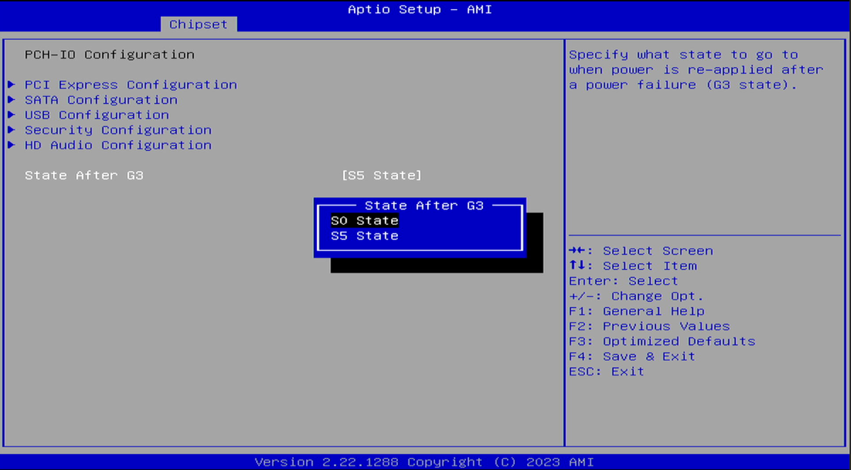This screenshot has height=470, width=851.
Task: Open PCI Express Configuration submenu
Action: (131, 85)
